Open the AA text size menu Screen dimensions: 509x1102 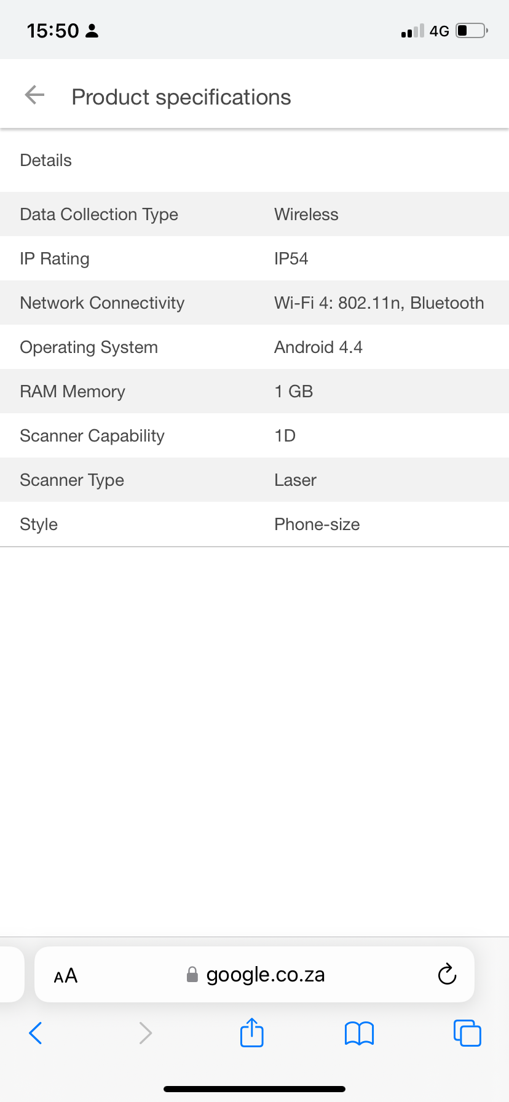66,975
